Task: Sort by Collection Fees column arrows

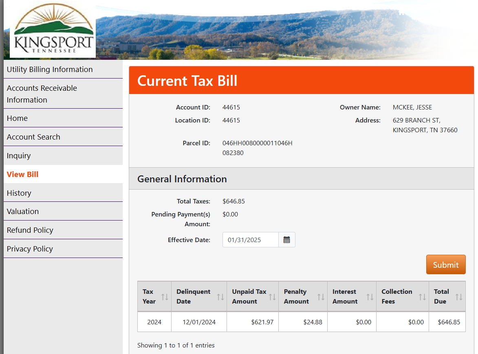Action: click(x=422, y=297)
